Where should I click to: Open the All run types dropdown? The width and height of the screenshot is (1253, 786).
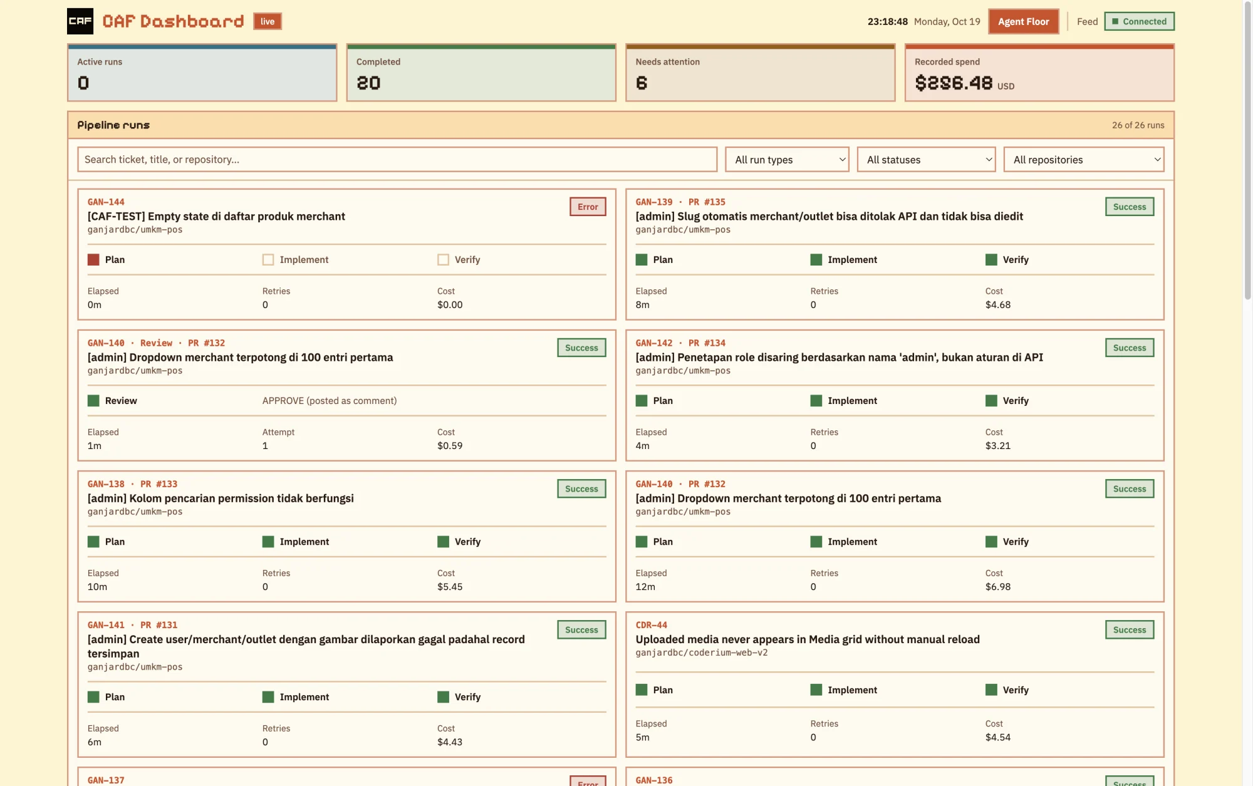pos(787,160)
